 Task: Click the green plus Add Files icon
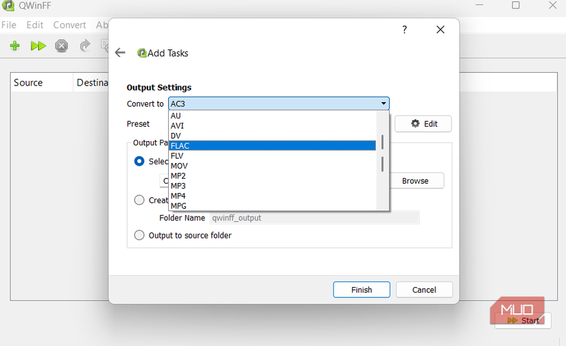point(14,46)
